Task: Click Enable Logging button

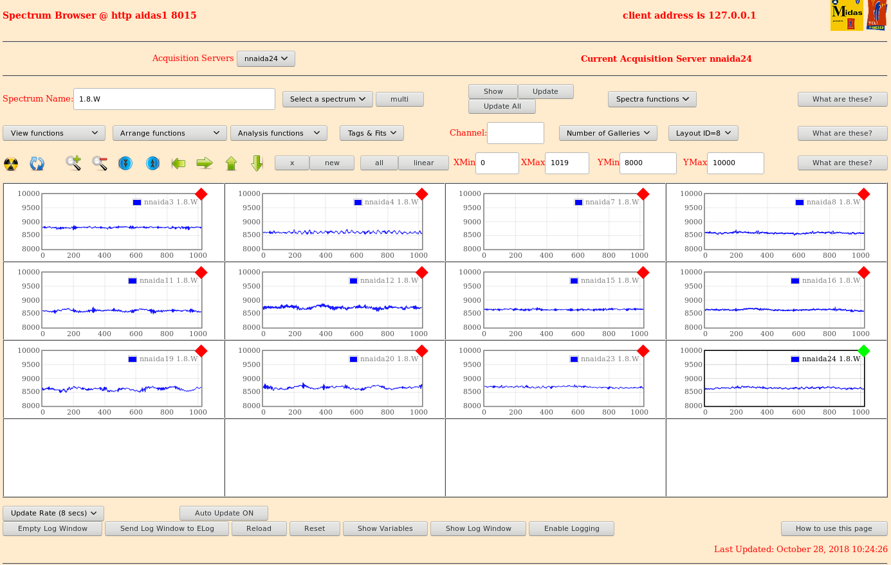Action: pos(571,528)
